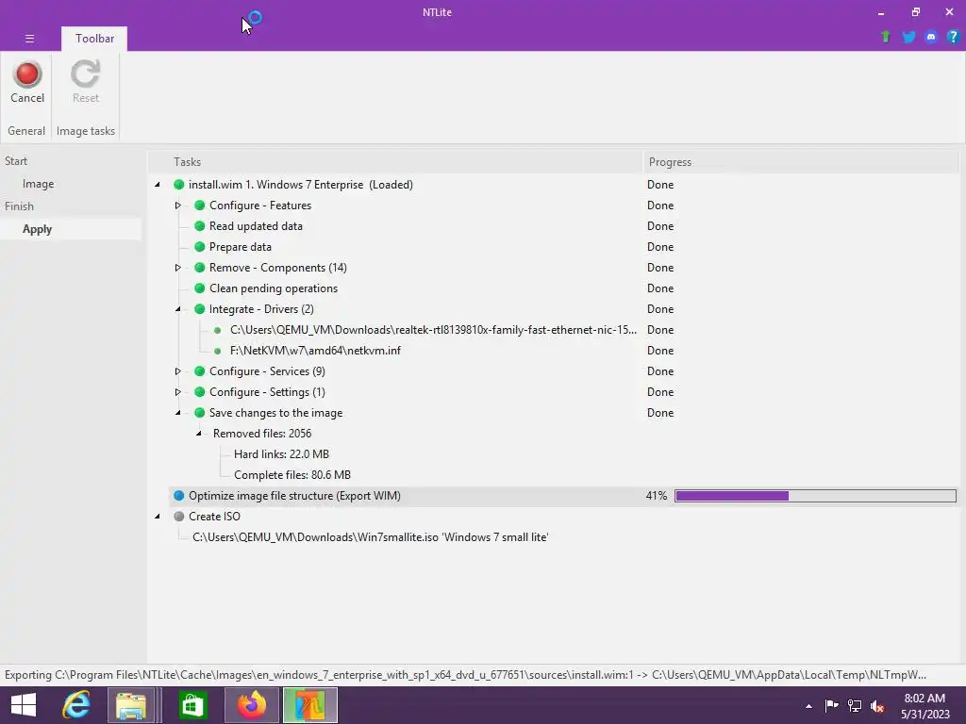The height and width of the screenshot is (724, 966).
Task: Click Action Center flag icon in tray
Action: coord(831,706)
